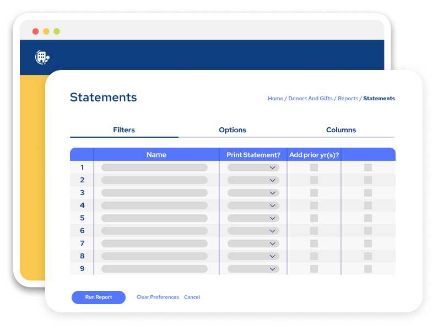This screenshot has height=330, width=438.
Task: Open Donors And Gifts breadcrumb
Action: coord(310,99)
